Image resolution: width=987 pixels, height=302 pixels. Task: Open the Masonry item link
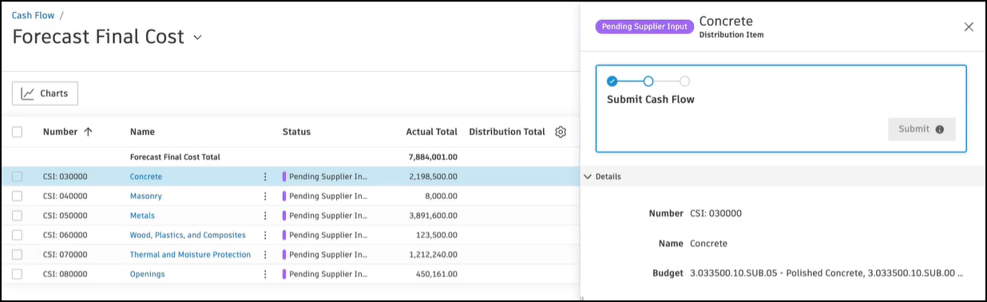(x=146, y=196)
